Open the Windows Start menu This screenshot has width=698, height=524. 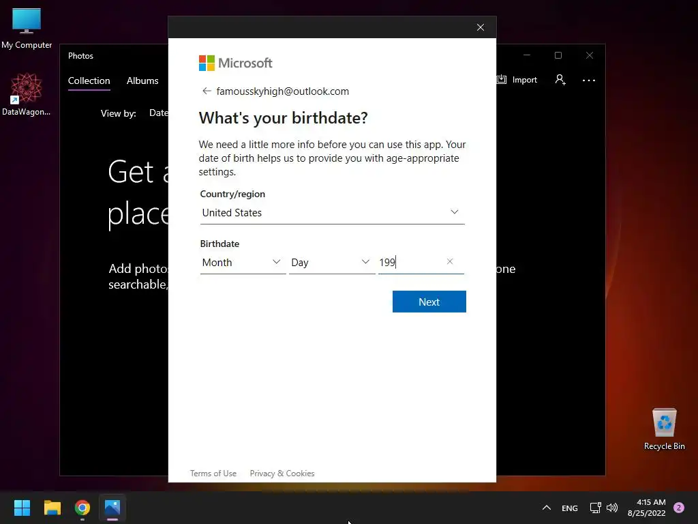22,508
